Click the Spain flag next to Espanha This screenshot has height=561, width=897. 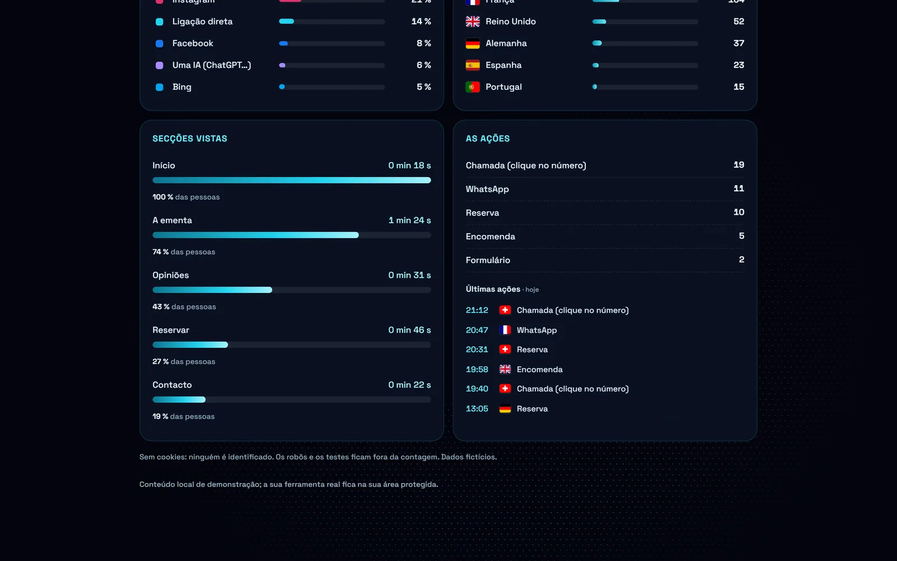(473, 65)
